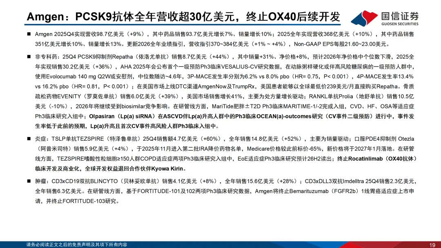
Task: Click the text 'MARITIME-1/-2完成入组'
Action: (314, 106)
